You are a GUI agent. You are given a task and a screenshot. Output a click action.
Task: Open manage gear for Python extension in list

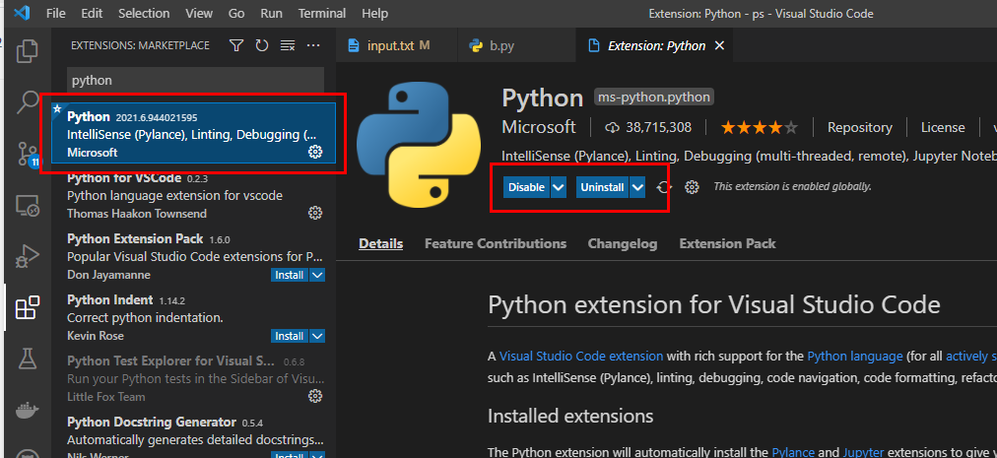pyautogui.click(x=314, y=152)
